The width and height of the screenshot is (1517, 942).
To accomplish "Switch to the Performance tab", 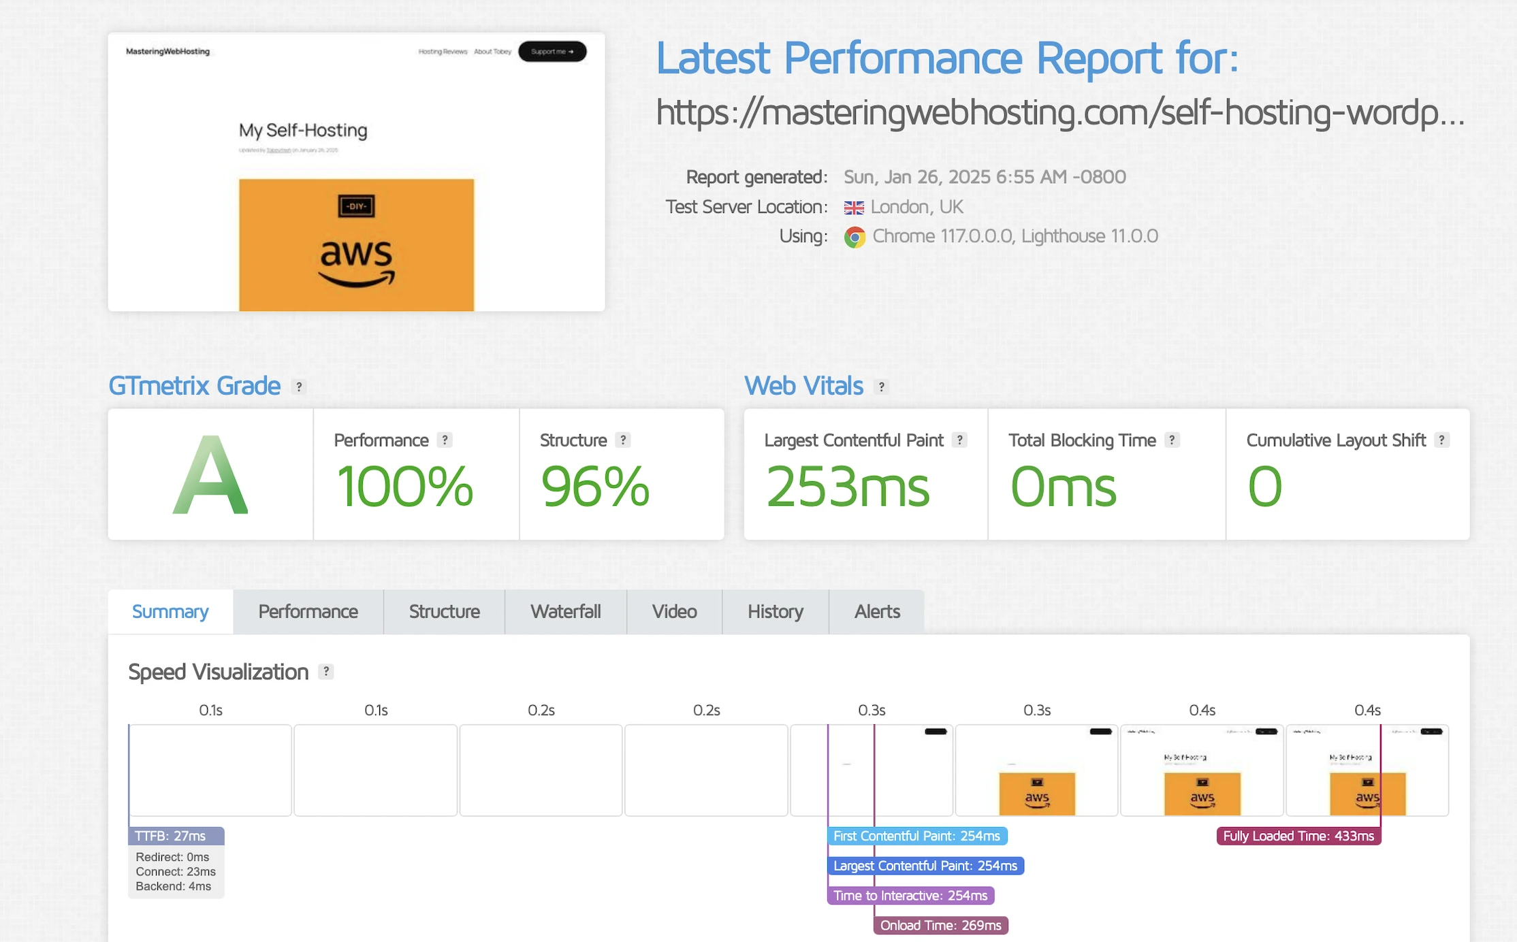I will 308,612.
